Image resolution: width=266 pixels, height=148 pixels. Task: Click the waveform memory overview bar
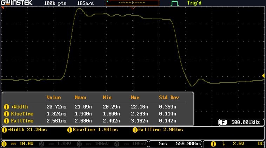point(133,3)
